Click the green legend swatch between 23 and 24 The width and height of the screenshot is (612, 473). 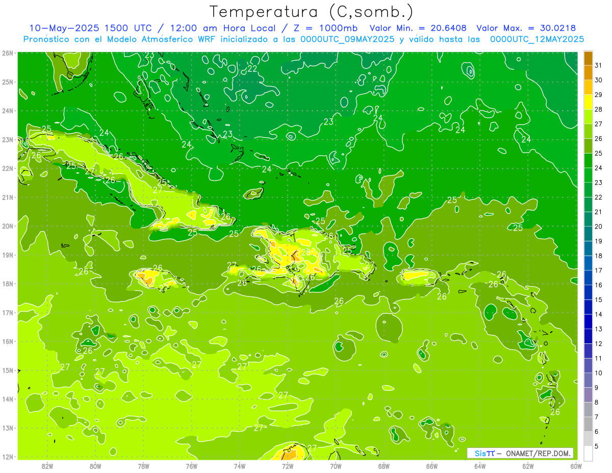pyautogui.click(x=588, y=175)
